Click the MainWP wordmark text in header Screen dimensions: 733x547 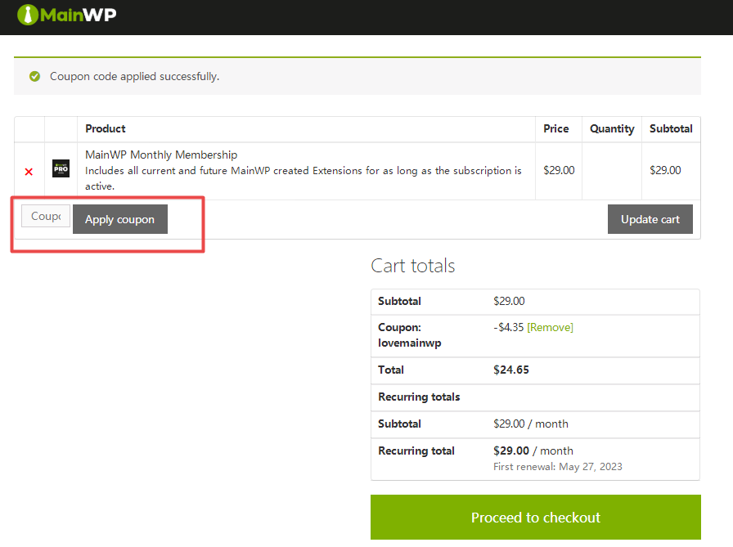pos(79,15)
